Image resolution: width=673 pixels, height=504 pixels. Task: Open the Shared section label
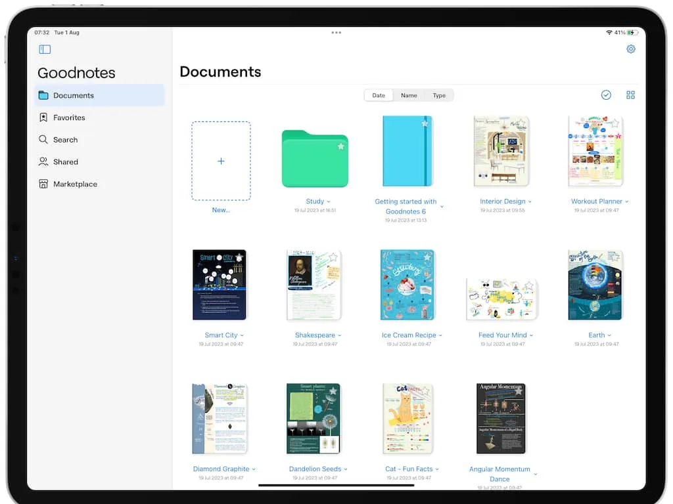66,161
